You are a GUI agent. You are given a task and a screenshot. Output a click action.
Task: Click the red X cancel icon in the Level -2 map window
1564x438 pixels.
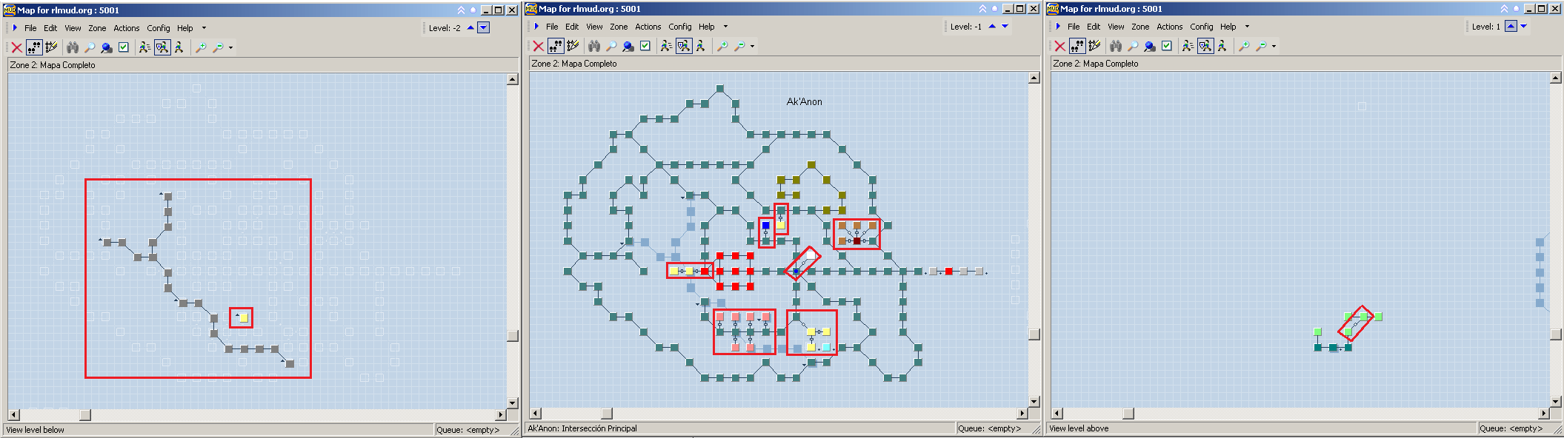[16, 47]
